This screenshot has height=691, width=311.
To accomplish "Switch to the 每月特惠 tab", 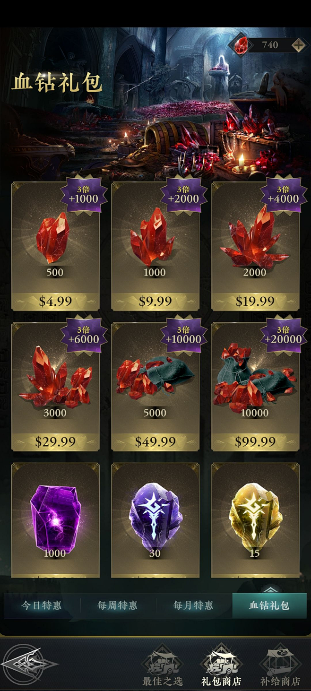I will pyautogui.click(x=193, y=605).
